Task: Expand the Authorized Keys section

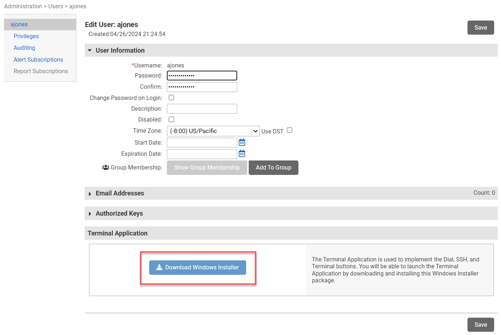Action: (x=90, y=214)
